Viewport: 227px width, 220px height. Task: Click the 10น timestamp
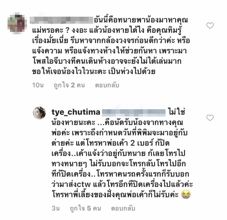pyautogui.click(x=38, y=85)
